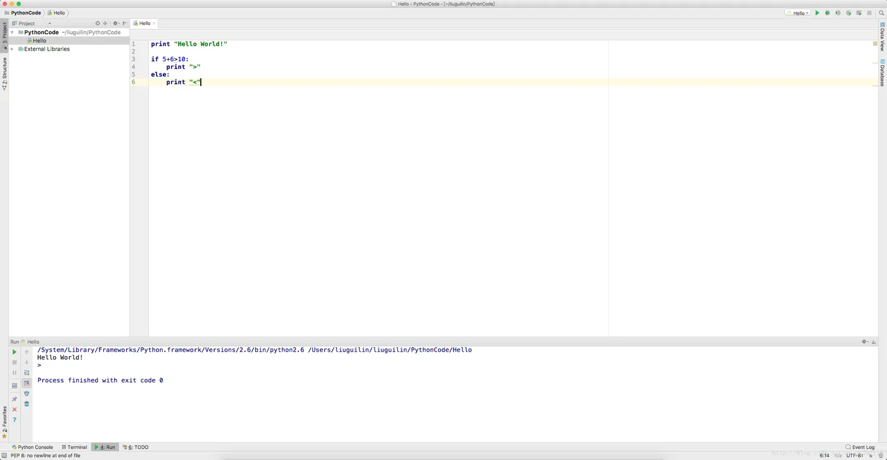Click the UTF-8 encoding selector

click(855, 456)
